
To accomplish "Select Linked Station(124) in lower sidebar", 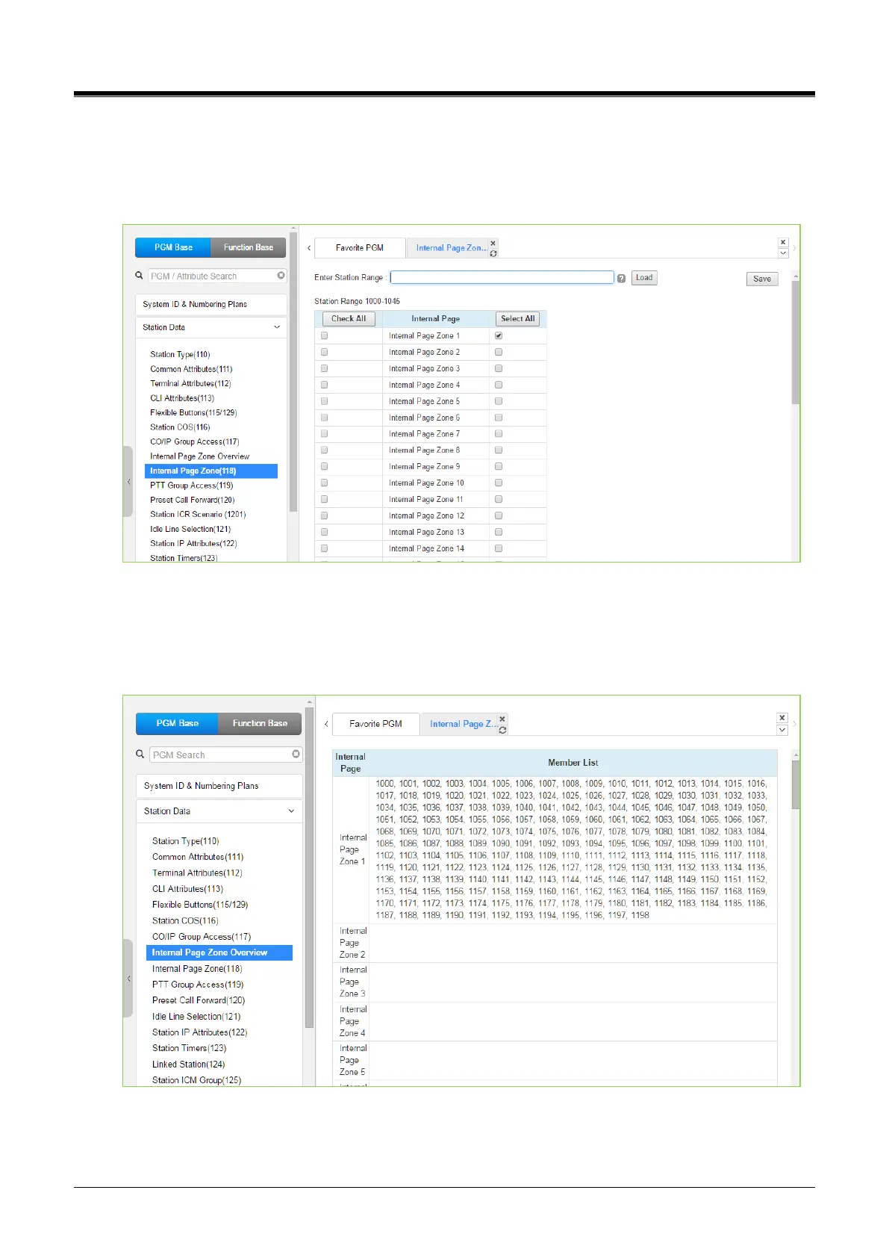I will coord(188,1065).
